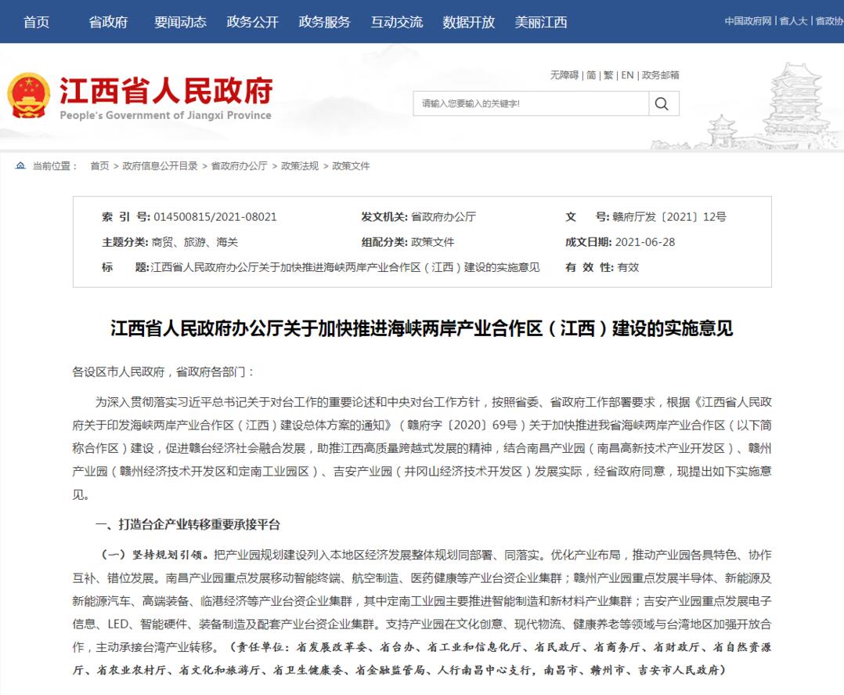Select 政务公开 in the navigation bar

[252, 22]
